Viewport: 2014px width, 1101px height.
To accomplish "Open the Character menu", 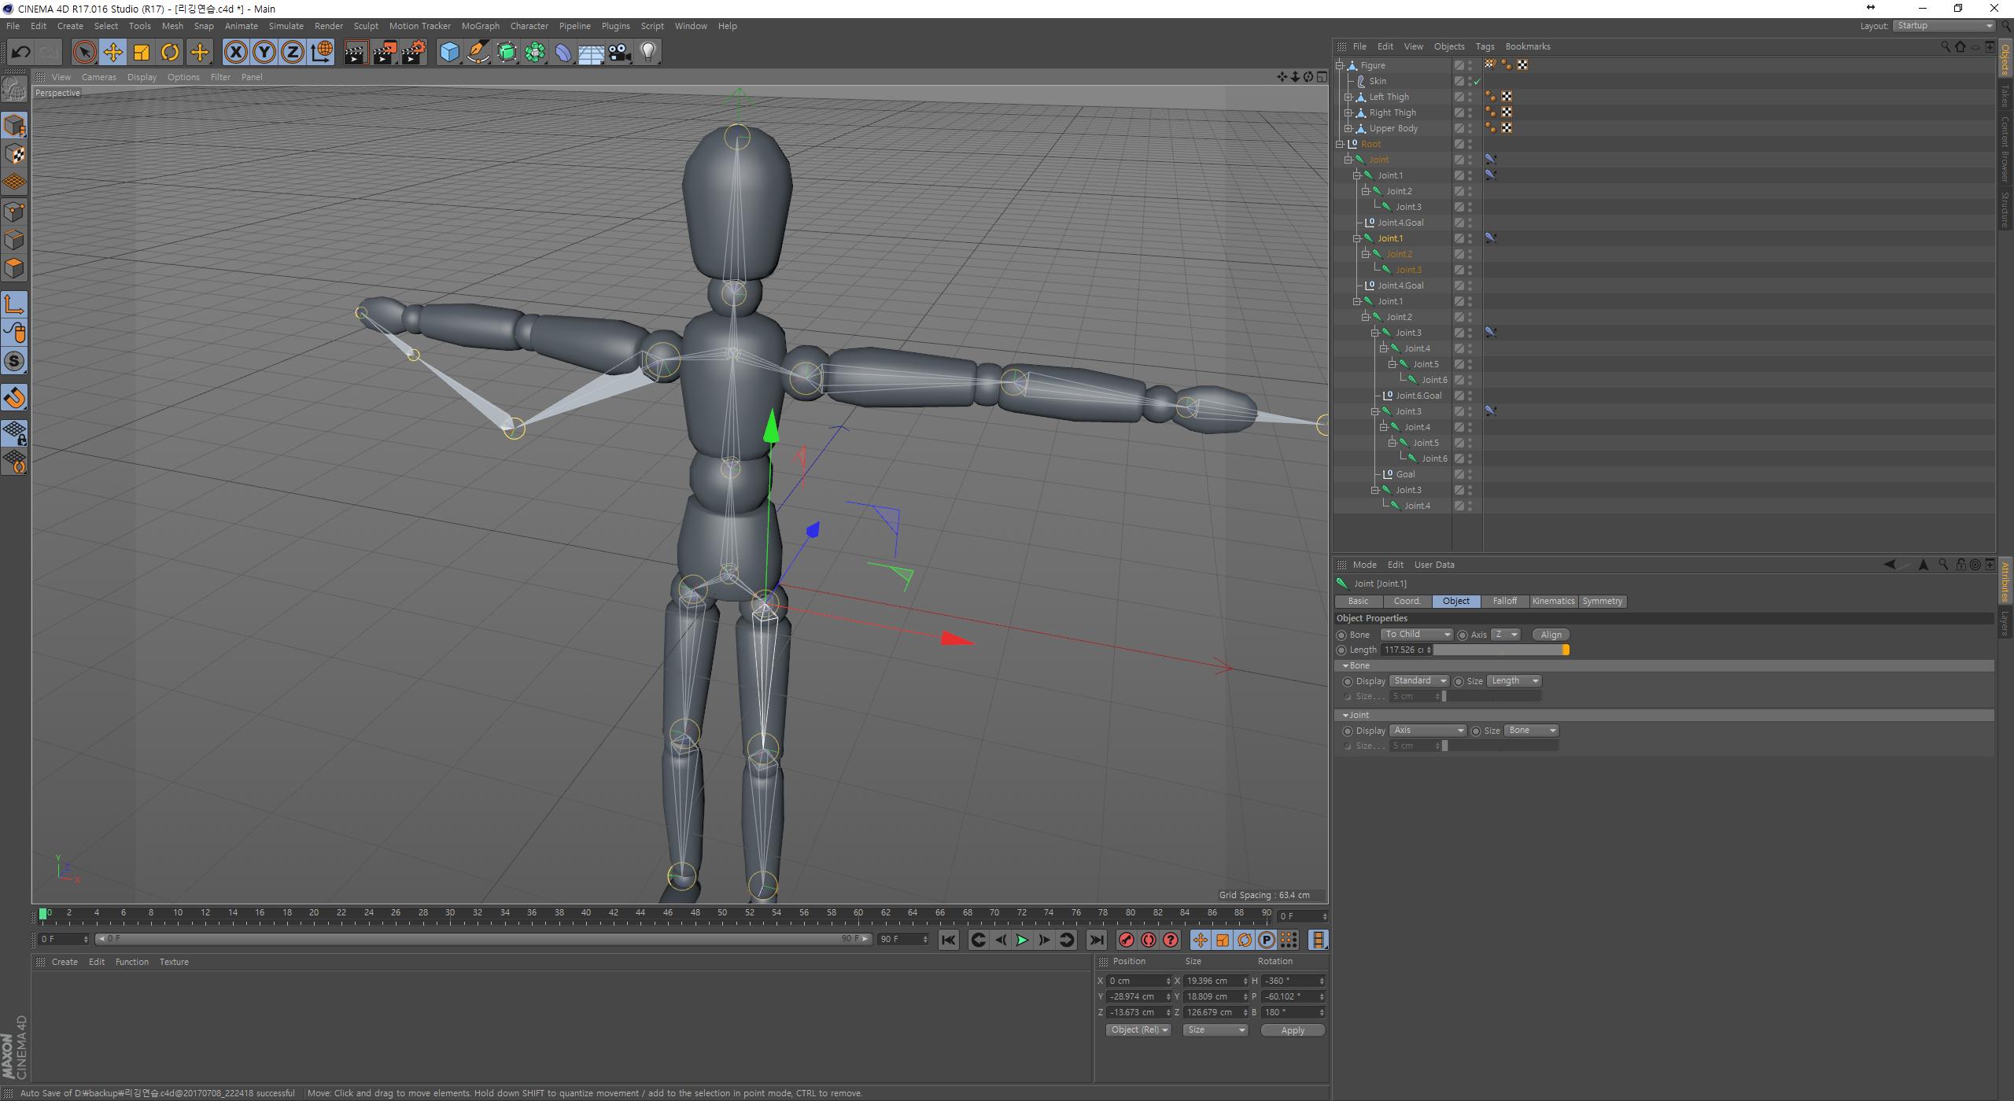I will [529, 26].
